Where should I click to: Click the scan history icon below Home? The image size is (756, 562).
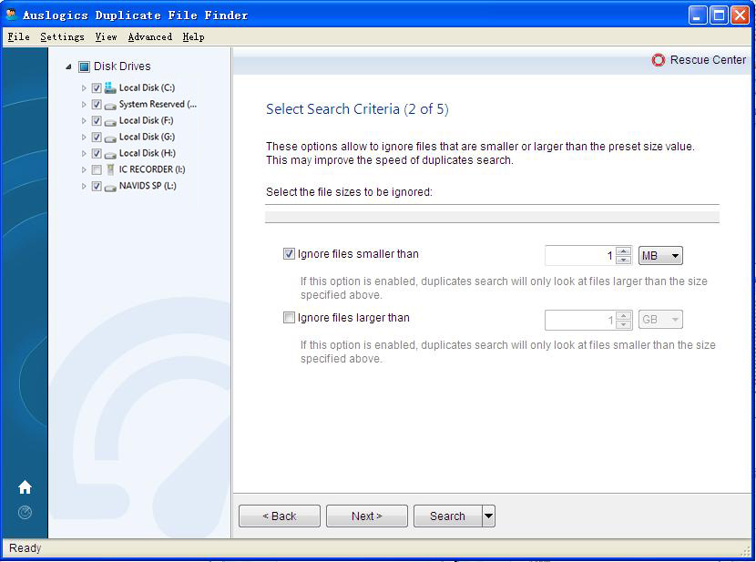coord(25,512)
